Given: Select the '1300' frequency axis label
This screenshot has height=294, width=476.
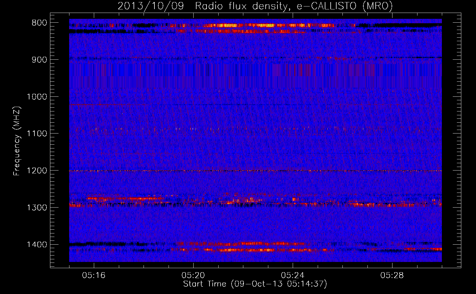Looking at the screenshot, I should tap(37, 208).
